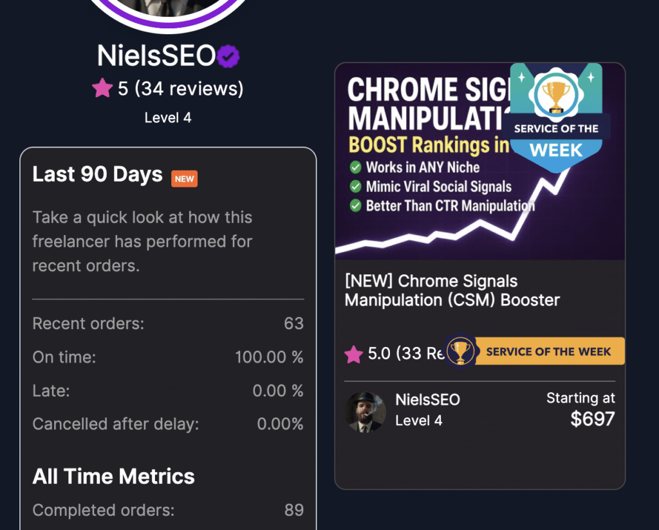Image resolution: width=659 pixels, height=530 pixels.
Task: Click the purple verified badge beside NielsSEO
Action: pyautogui.click(x=228, y=57)
